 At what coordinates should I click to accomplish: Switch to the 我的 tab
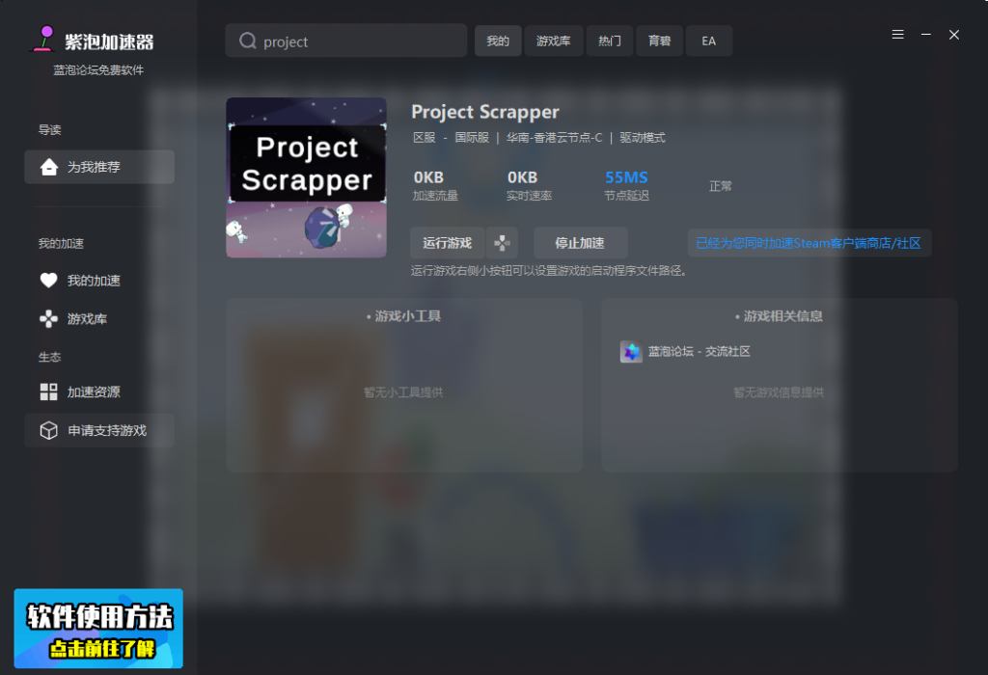click(x=498, y=40)
